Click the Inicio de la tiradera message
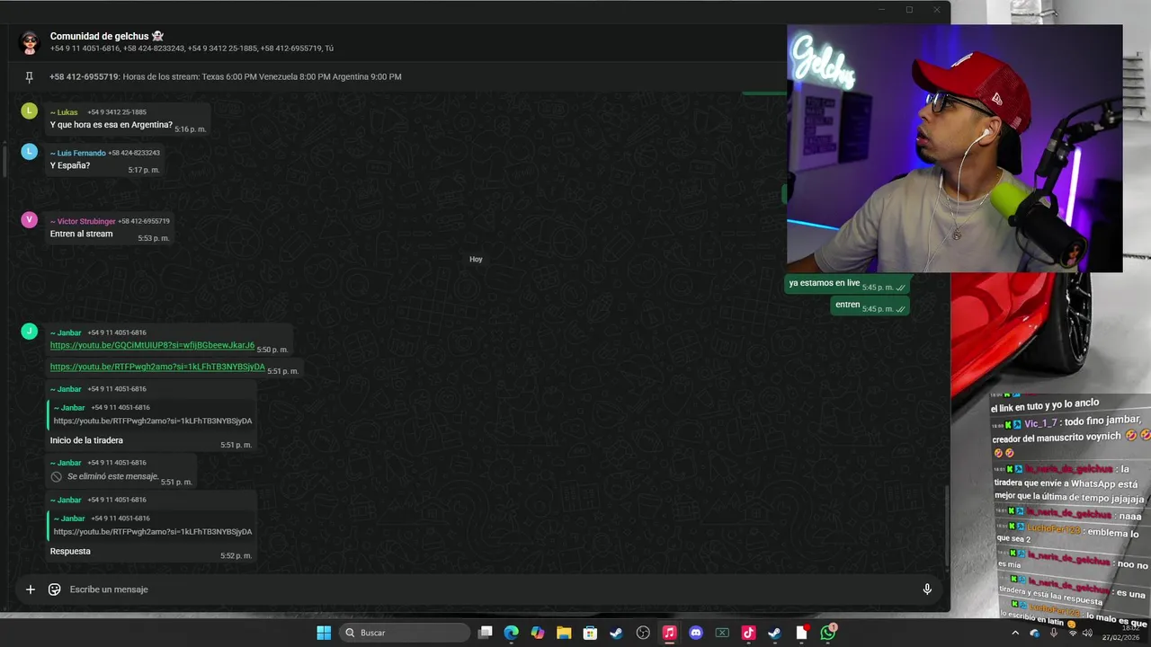This screenshot has width=1151, height=647. [86, 440]
